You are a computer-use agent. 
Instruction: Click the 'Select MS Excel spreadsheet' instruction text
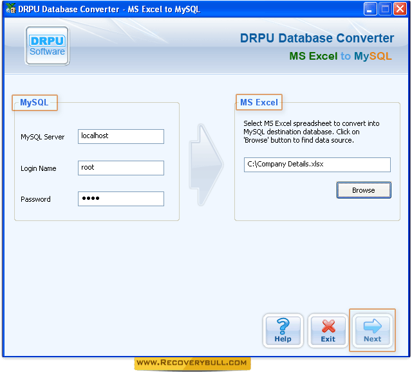coord(312,132)
